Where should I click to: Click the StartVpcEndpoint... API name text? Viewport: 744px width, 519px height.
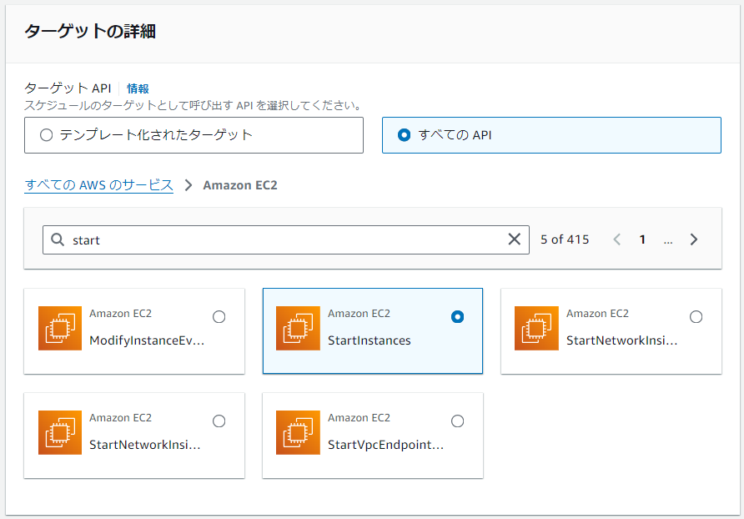pyautogui.click(x=385, y=445)
